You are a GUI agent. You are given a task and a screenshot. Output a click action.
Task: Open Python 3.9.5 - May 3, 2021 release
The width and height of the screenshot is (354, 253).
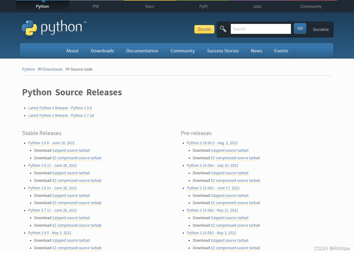[x=50, y=233]
